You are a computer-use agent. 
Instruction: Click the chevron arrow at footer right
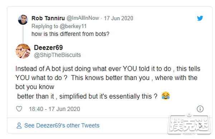click(x=200, y=125)
